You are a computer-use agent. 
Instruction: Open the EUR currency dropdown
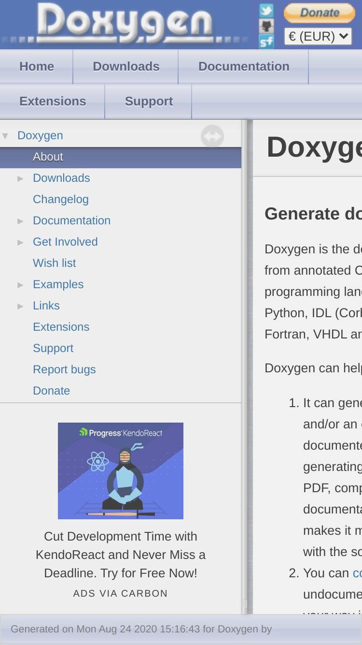point(318,36)
